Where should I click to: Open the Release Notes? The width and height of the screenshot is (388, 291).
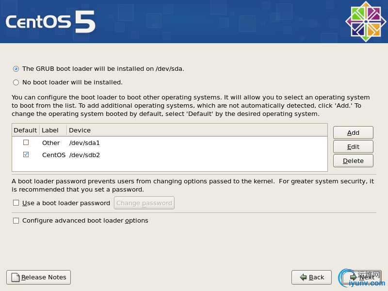click(x=39, y=277)
